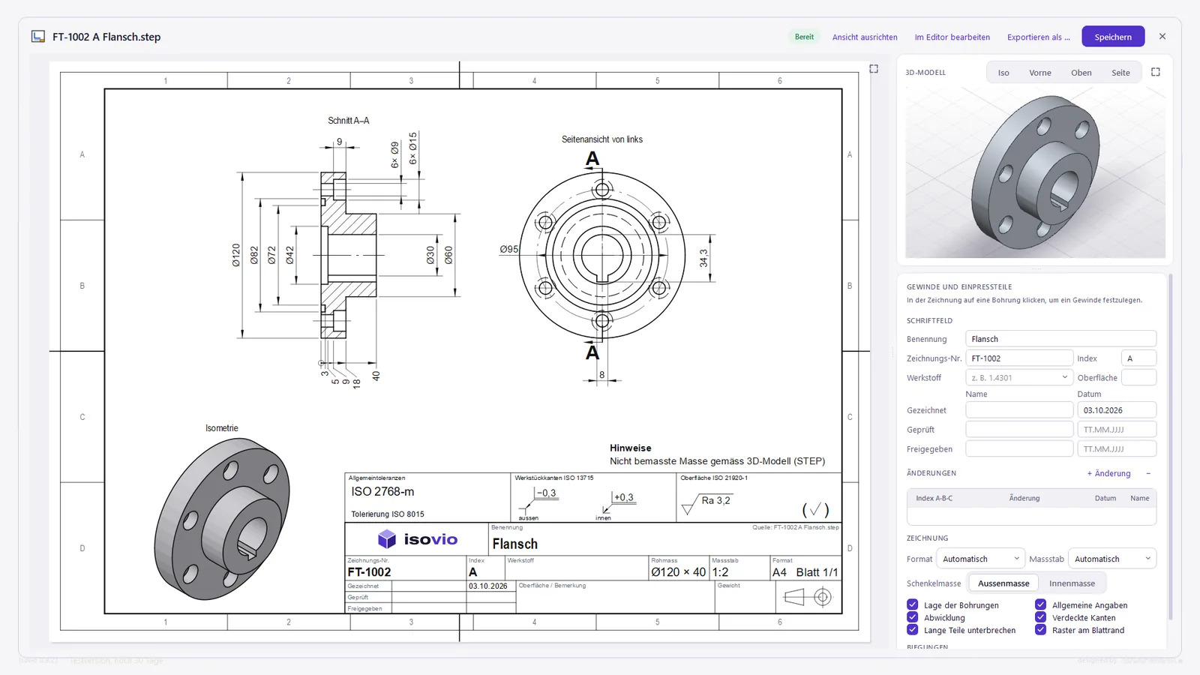Image resolution: width=1200 pixels, height=675 pixels.
Task: Click the Oberfläche input field
Action: point(1138,377)
